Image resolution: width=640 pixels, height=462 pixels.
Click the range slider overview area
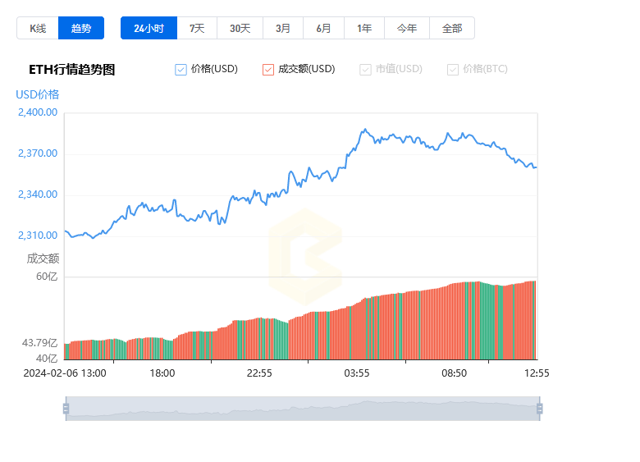(x=303, y=409)
